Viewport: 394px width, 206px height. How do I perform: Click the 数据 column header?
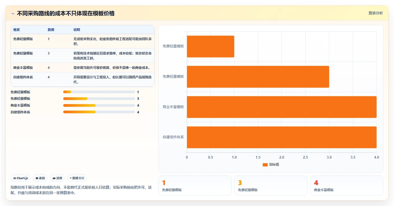click(51, 30)
